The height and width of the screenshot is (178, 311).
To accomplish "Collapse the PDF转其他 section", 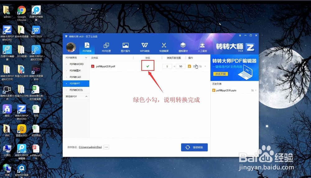I will [86, 58].
